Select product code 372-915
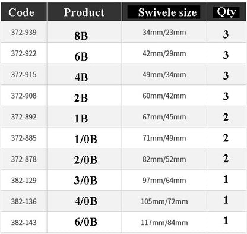The width and height of the screenshot is (247, 234). 24,75
